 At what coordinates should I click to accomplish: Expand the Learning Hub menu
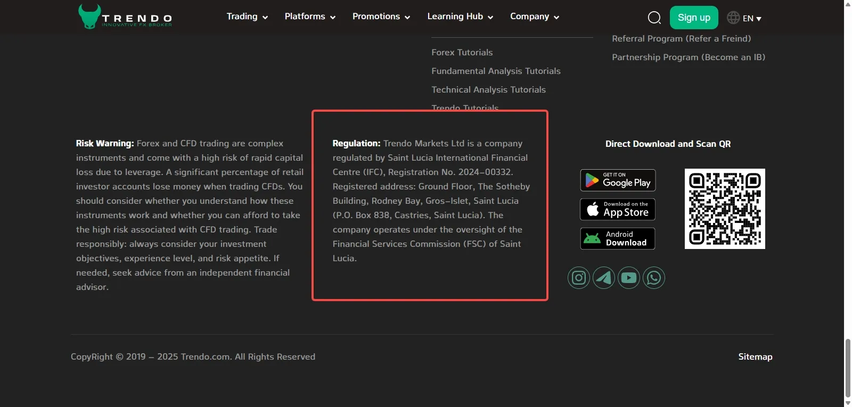(x=460, y=16)
